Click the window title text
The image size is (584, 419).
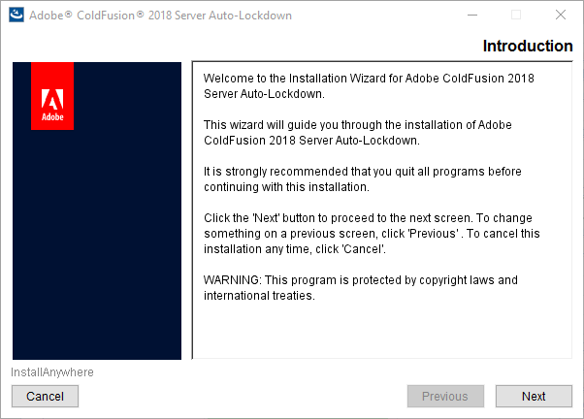pyautogui.click(x=160, y=16)
